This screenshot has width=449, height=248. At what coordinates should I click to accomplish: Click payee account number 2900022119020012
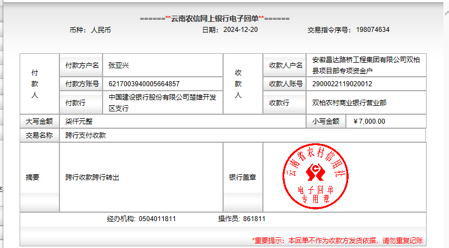(342, 84)
